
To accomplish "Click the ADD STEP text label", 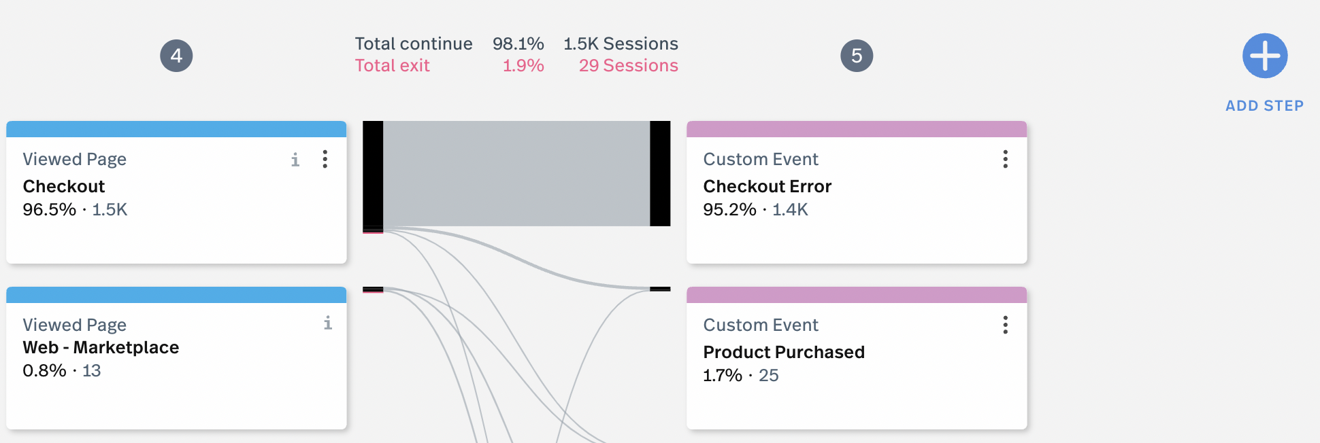I will point(1265,106).
